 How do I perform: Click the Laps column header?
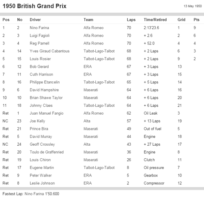click(131, 20)
